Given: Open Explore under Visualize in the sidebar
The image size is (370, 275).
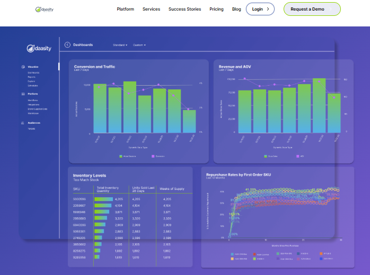Looking at the screenshot, I should (31, 81).
